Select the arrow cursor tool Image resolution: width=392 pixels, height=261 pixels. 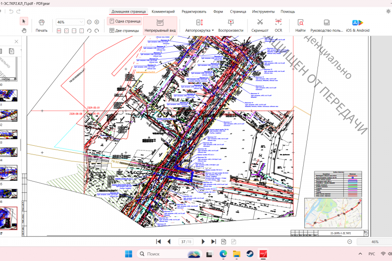click(24, 21)
